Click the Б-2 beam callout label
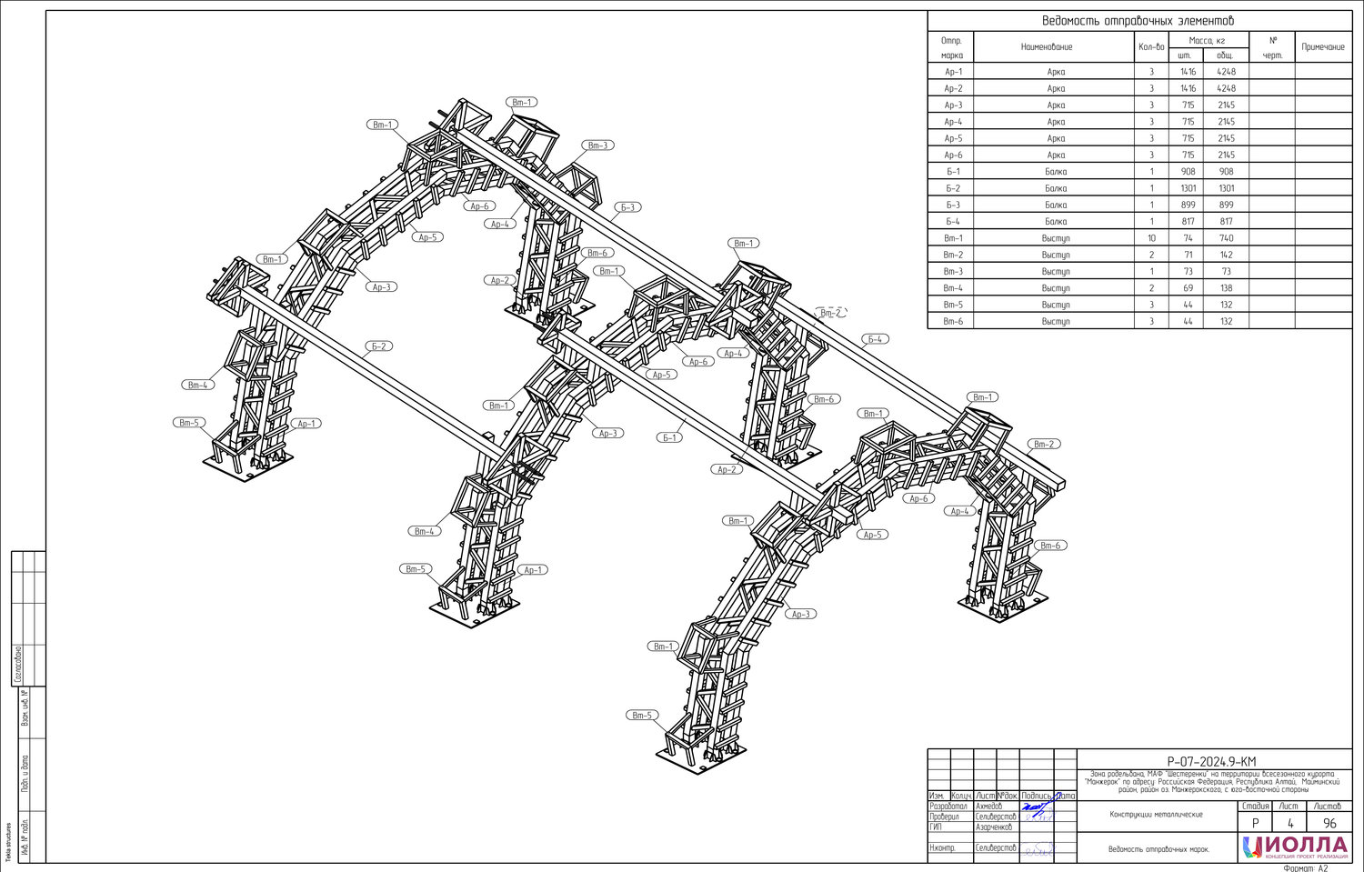1364x872 pixels. pos(379,346)
